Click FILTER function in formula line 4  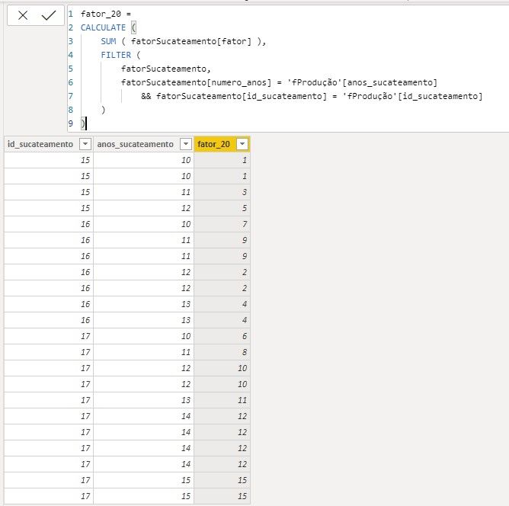point(116,55)
